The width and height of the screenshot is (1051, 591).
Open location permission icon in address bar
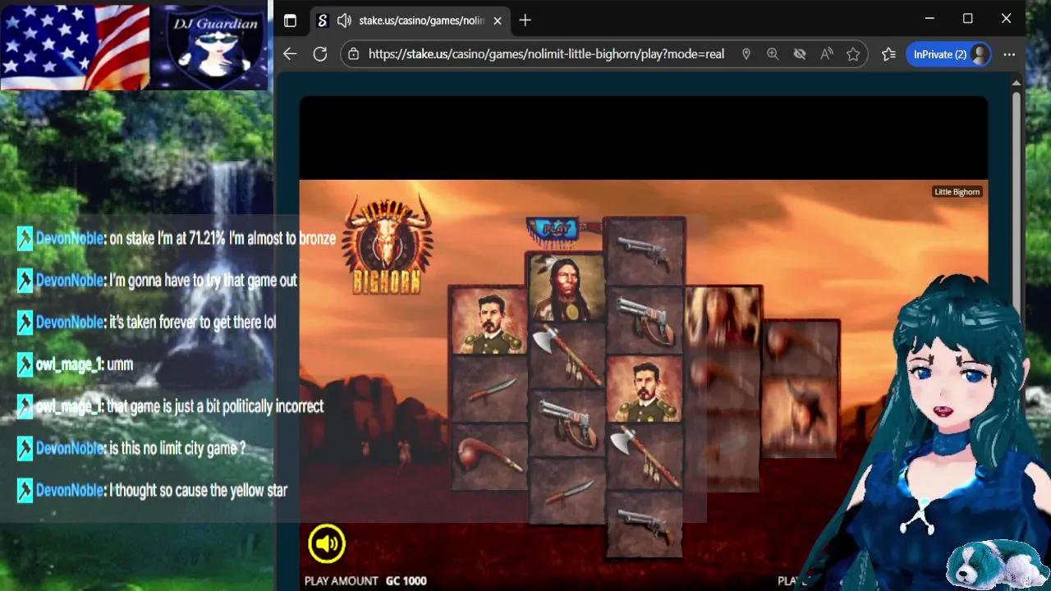[746, 54]
